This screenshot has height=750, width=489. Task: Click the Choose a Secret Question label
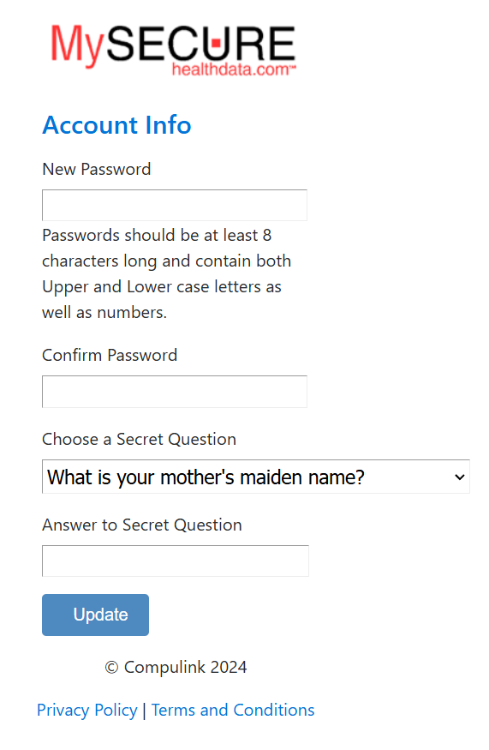tap(139, 439)
